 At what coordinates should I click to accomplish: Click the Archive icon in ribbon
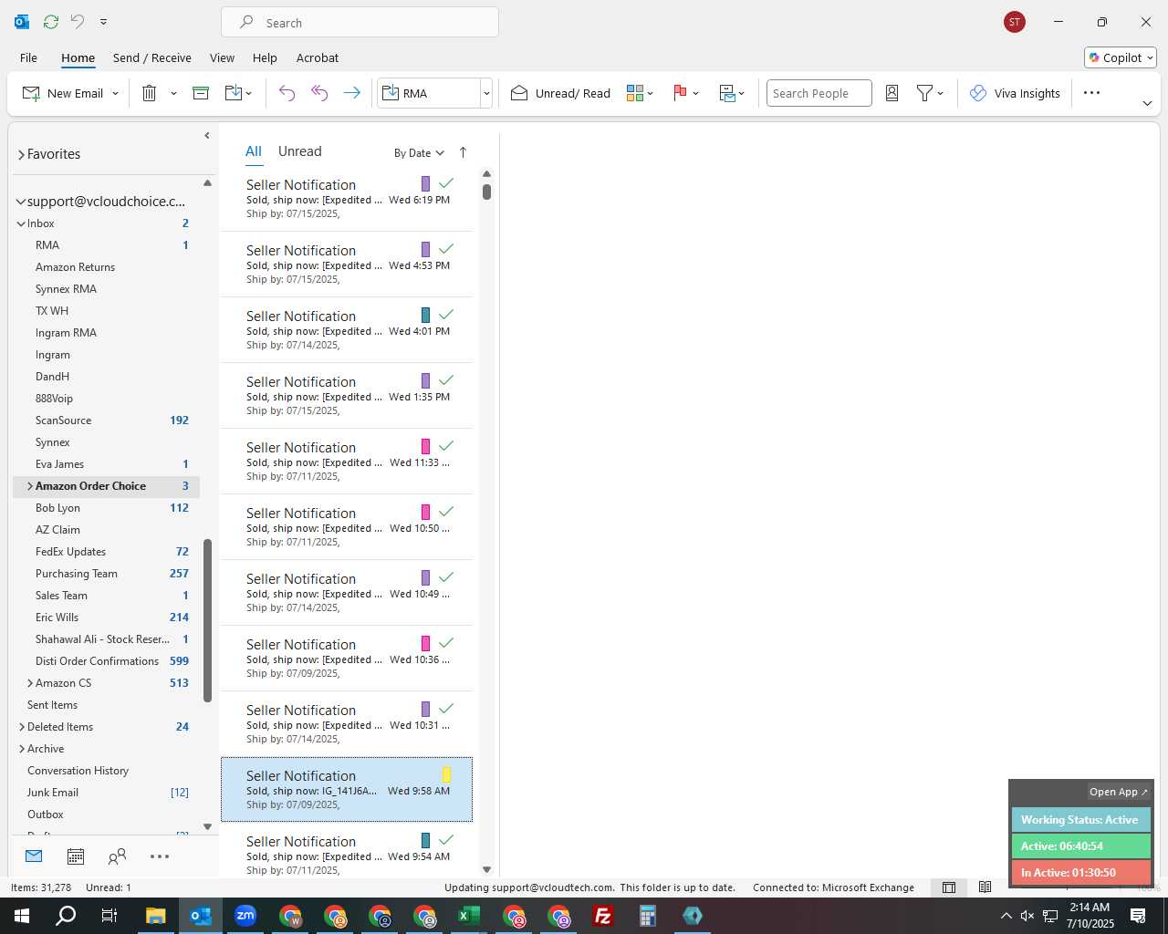pos(201,93)
